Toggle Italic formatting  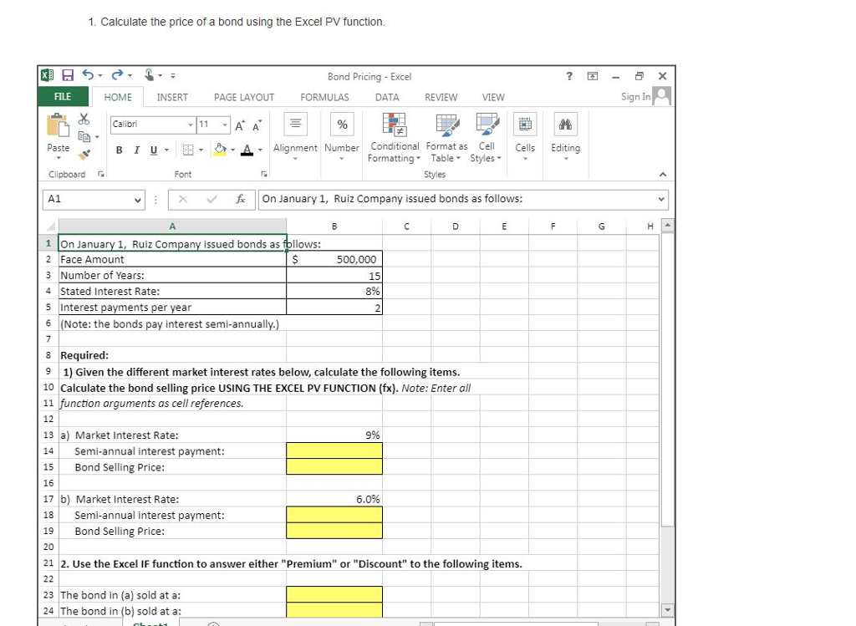click(136, 150)
